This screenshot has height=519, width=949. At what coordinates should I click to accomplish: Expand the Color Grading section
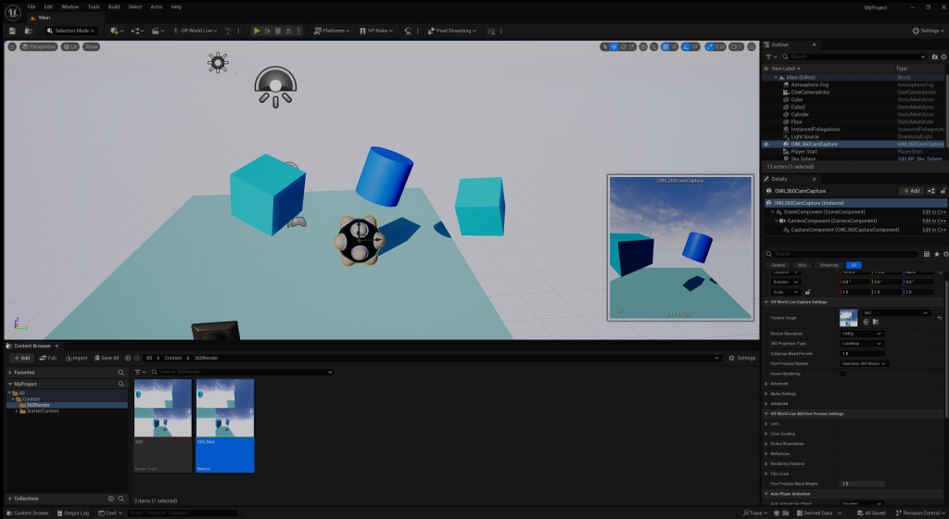[x=766, y=434]
